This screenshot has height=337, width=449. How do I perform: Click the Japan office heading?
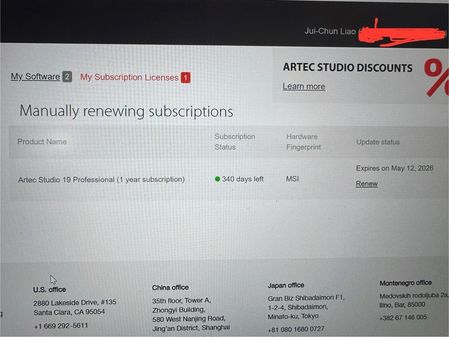(x=286, y=285)
